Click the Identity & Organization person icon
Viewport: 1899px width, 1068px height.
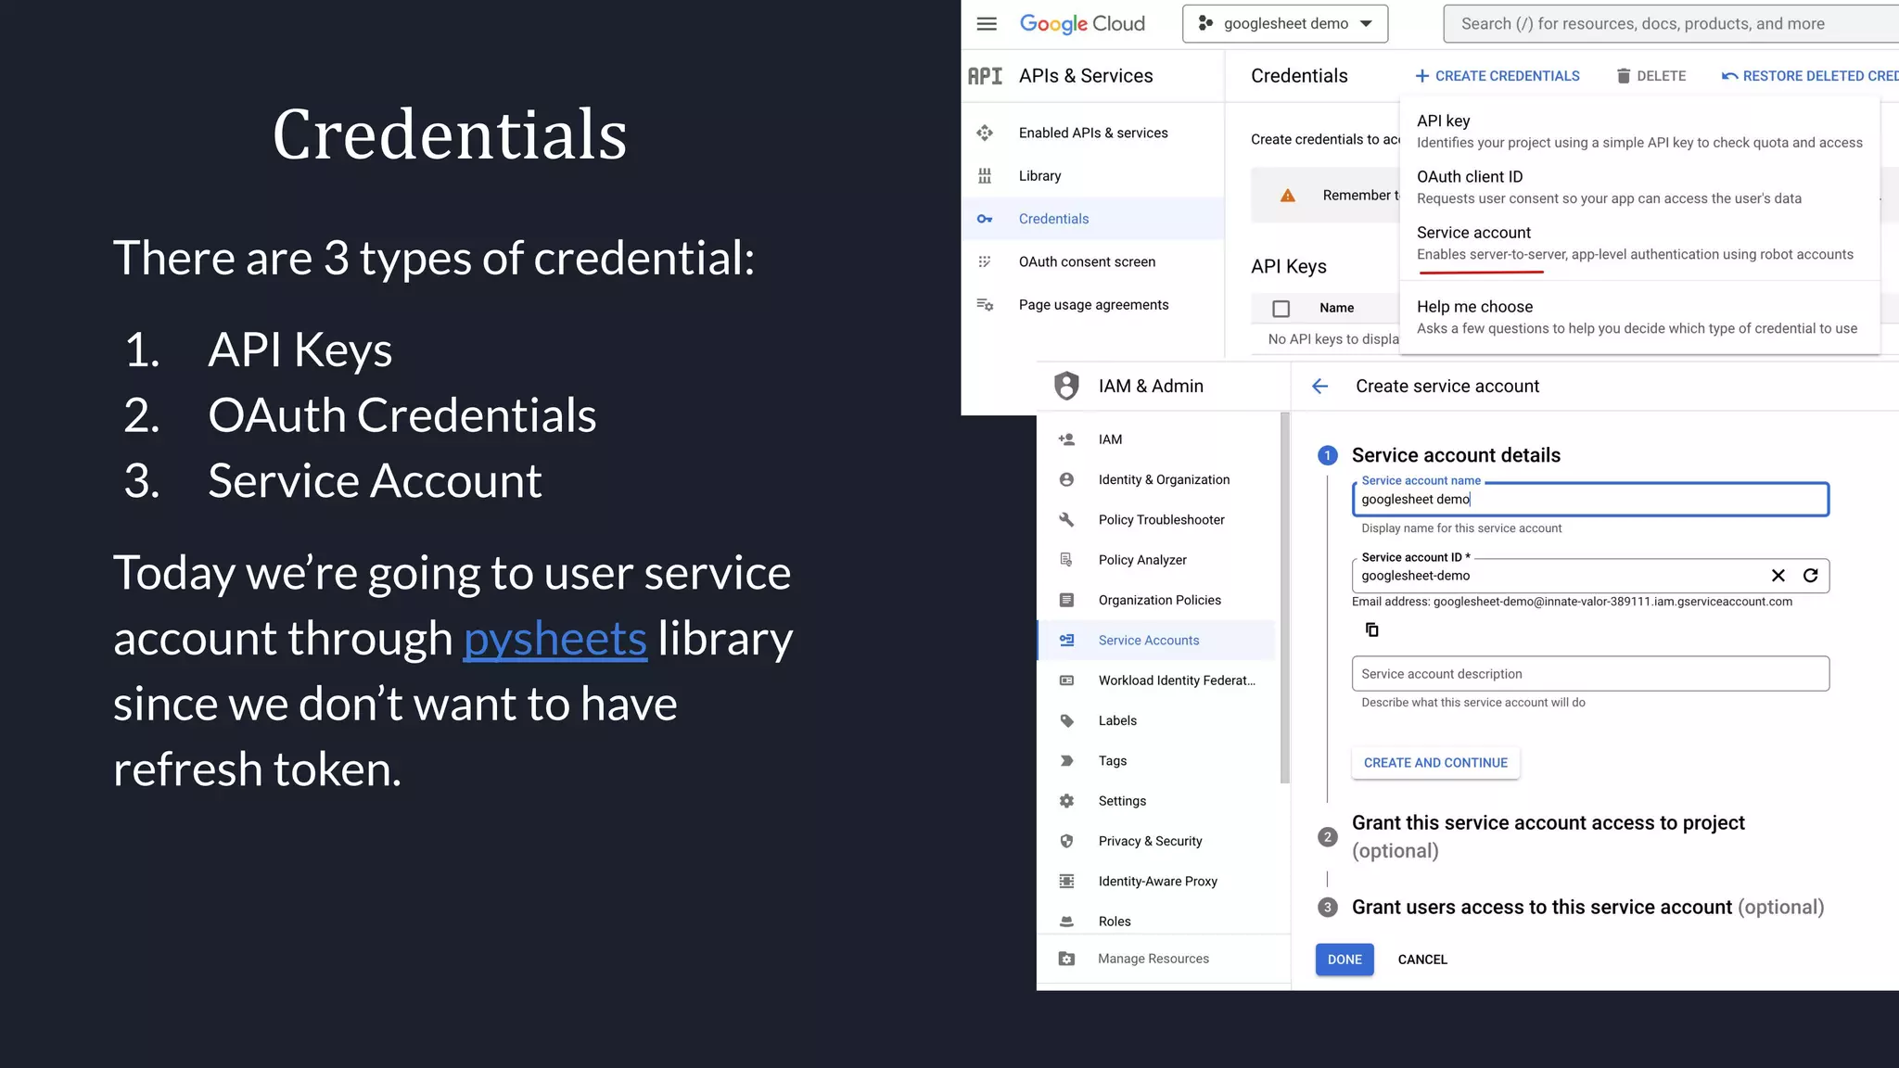[x=1066, y=479]
